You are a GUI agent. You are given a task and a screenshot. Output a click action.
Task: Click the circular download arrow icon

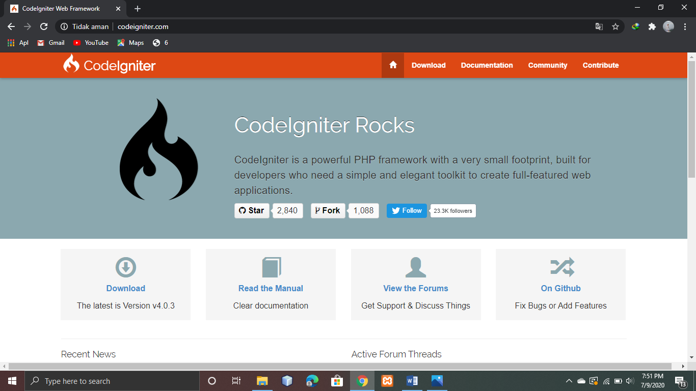[126, 267]
